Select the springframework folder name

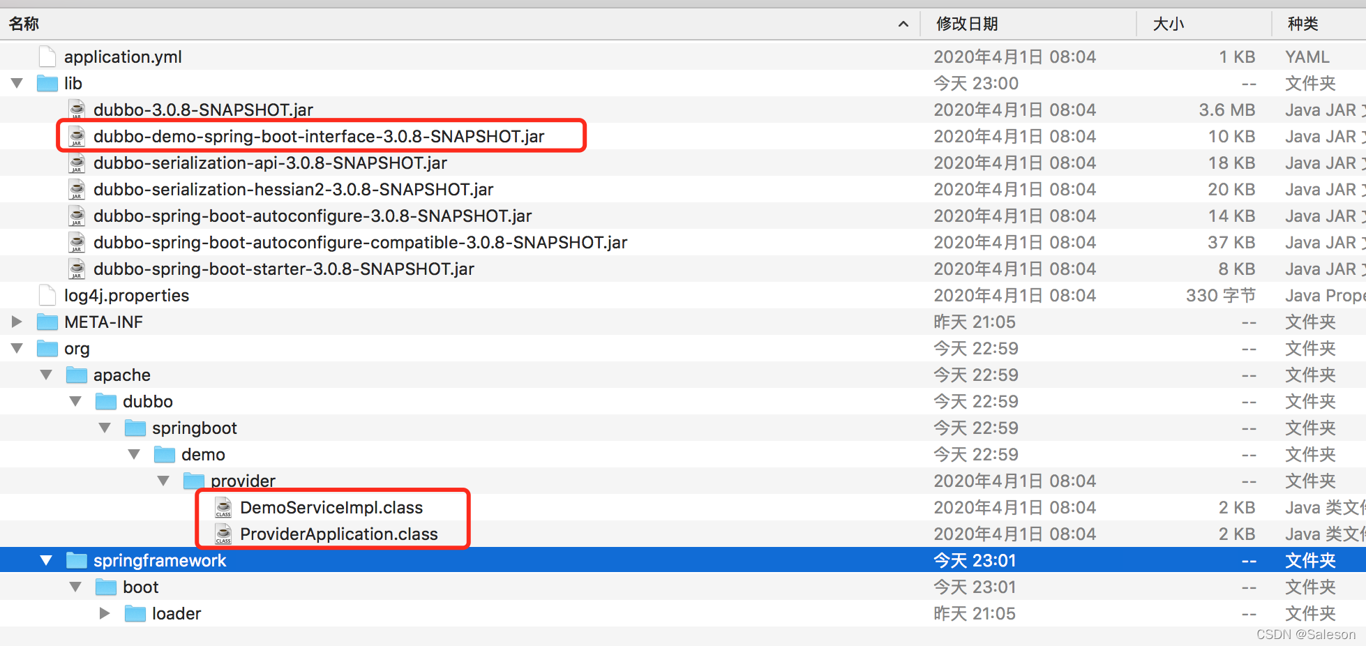[160, 560]
